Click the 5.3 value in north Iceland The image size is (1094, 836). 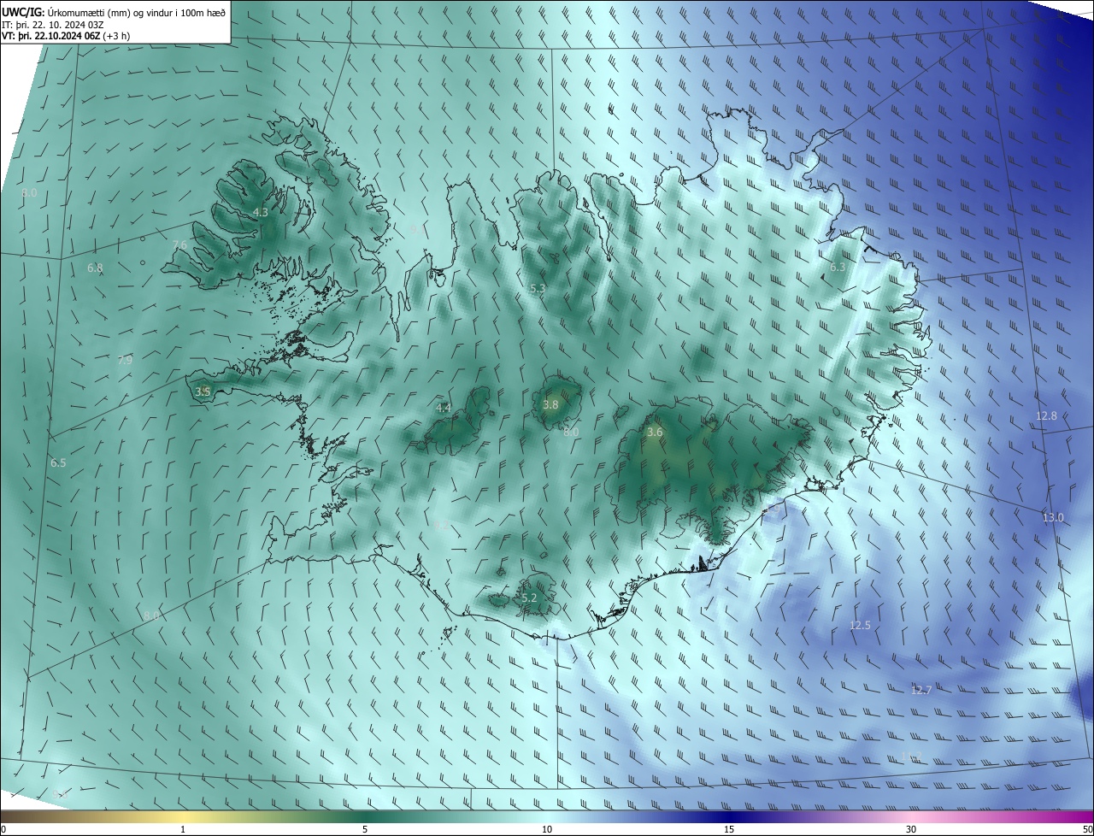pyautogui.click(x=538, y=289)
